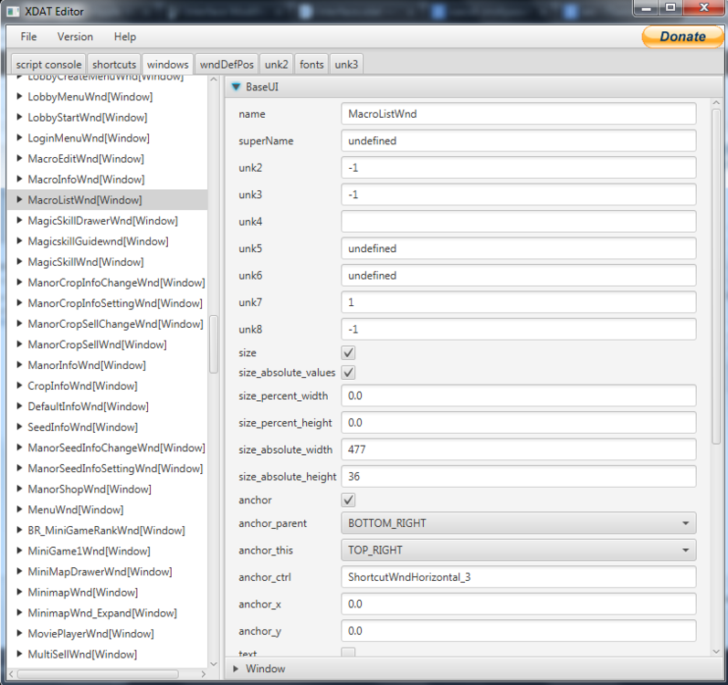
Task: Open the anchor_parent dropdown
Action: click(518, 523)
